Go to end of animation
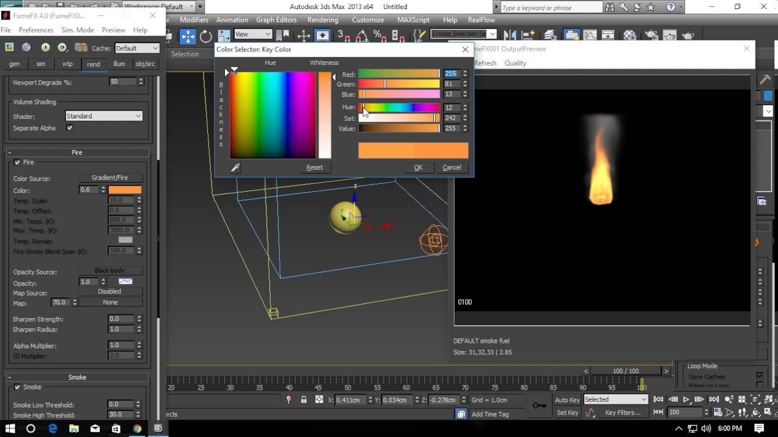Viewport: 778px width, 437px height. (714, 399)
